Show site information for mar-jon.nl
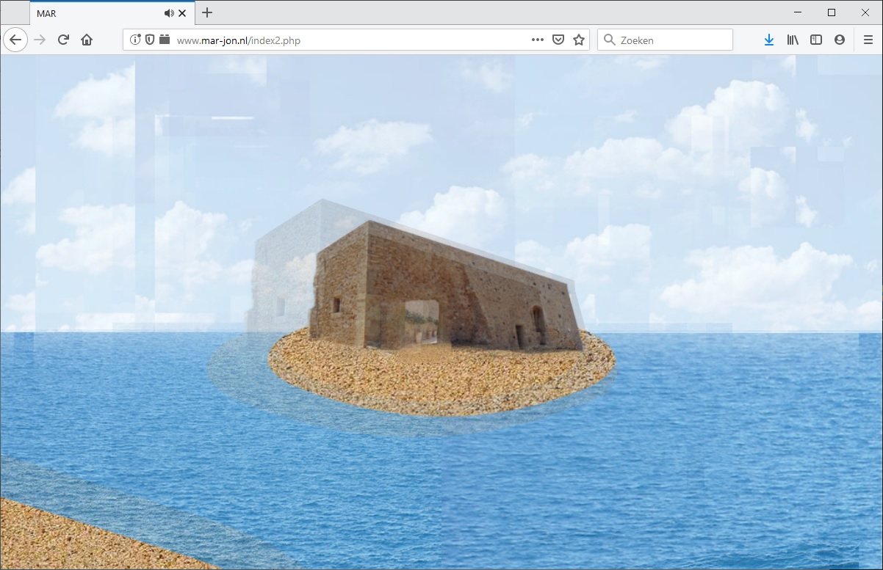This screenshot has width=883, height=570. point(135,40)
